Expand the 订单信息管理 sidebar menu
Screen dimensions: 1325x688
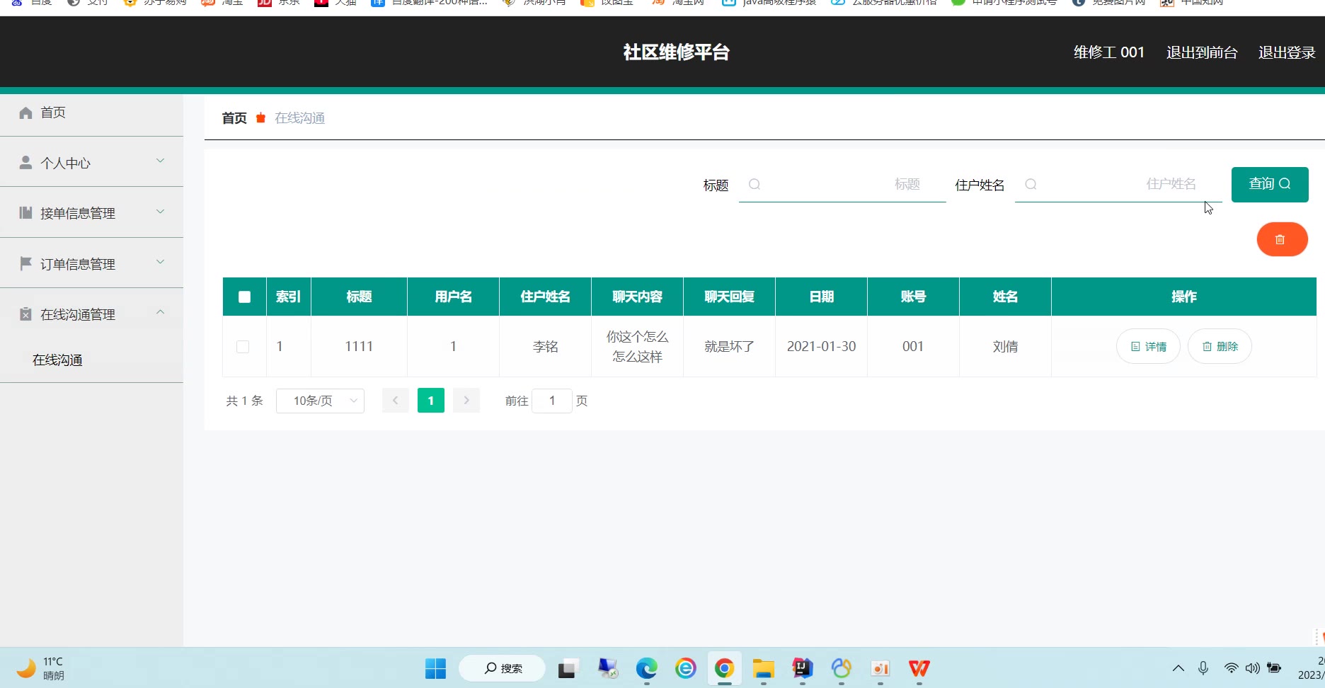point(92,264)
